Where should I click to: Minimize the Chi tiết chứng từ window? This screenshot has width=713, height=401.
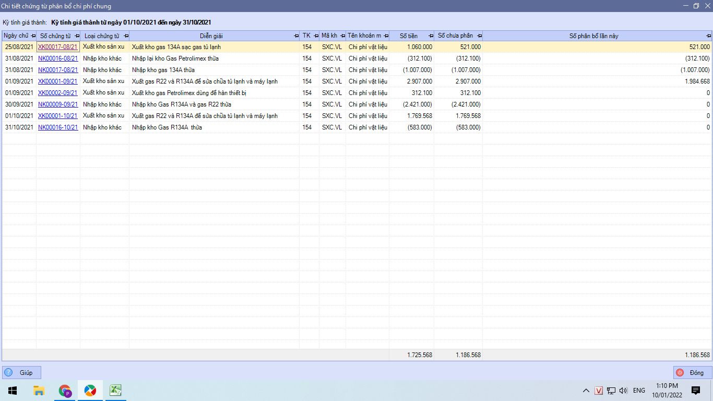[685, 6]
